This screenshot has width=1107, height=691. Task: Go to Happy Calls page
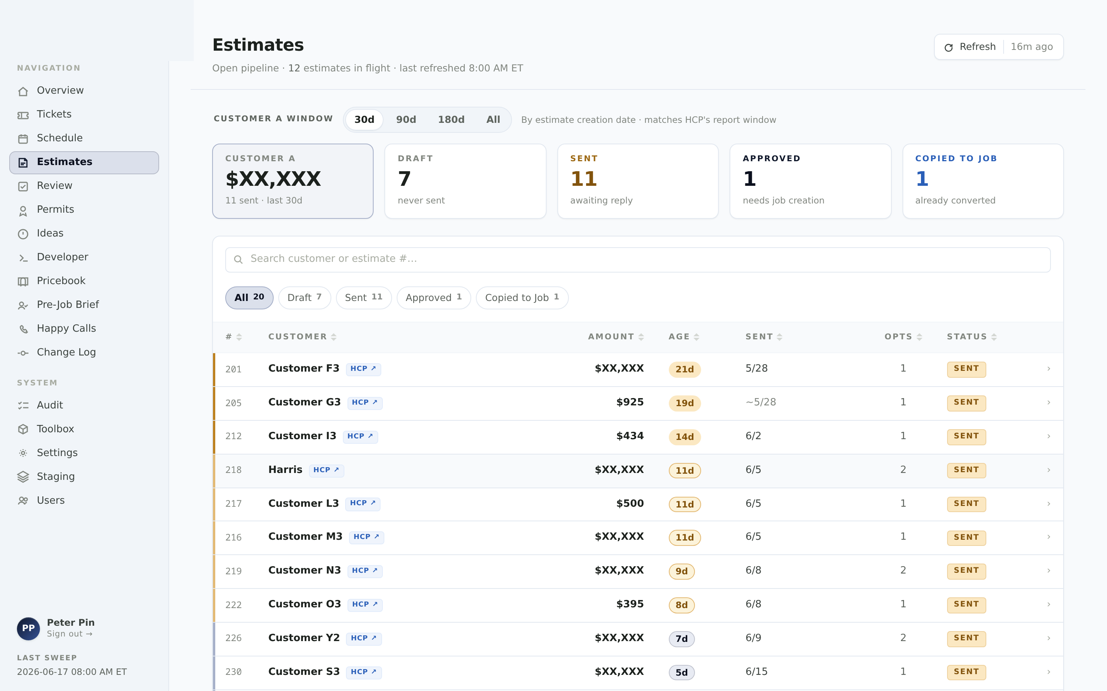(84, 329)
